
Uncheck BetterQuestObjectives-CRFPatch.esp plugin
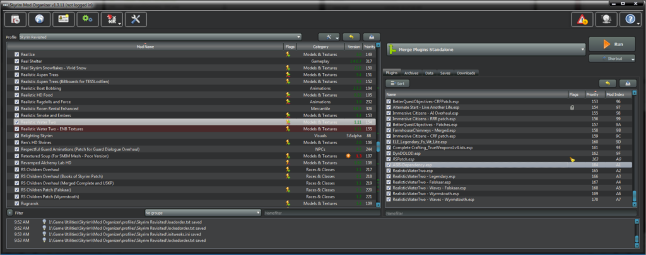(389, 101)
